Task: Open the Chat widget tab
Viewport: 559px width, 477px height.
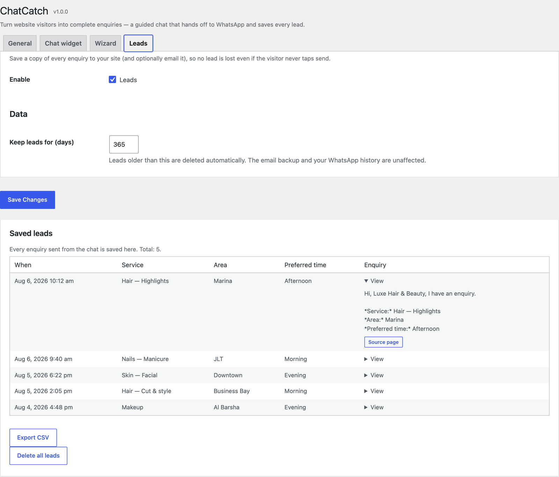Action: pyautogui.click(x=63, y=43)
